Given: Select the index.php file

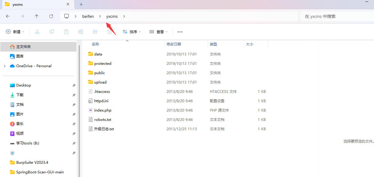Looking at the screenshot, I should click(x=103, y=110).
